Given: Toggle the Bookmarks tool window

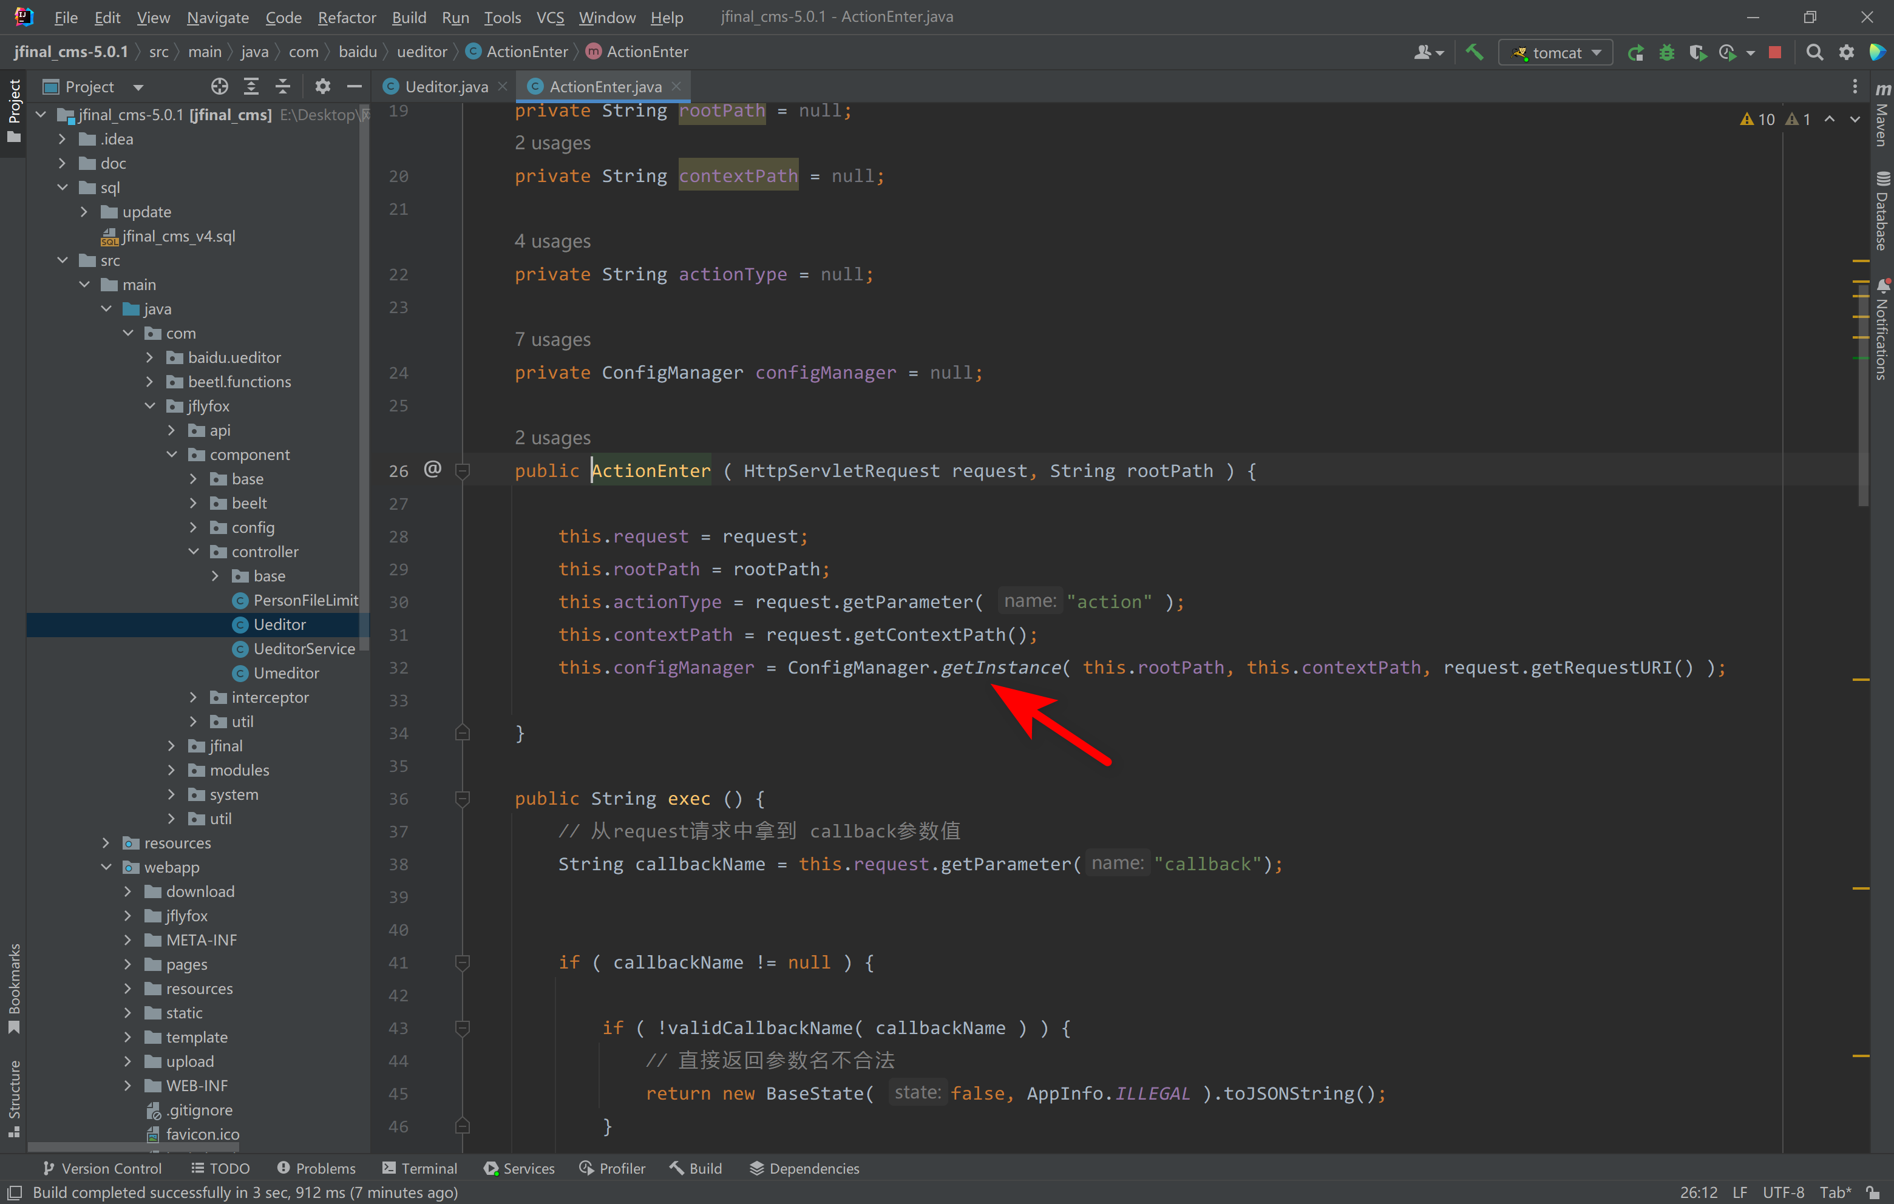Looking at the screenshot, I should pyautogui.click(x=13, y=987).
